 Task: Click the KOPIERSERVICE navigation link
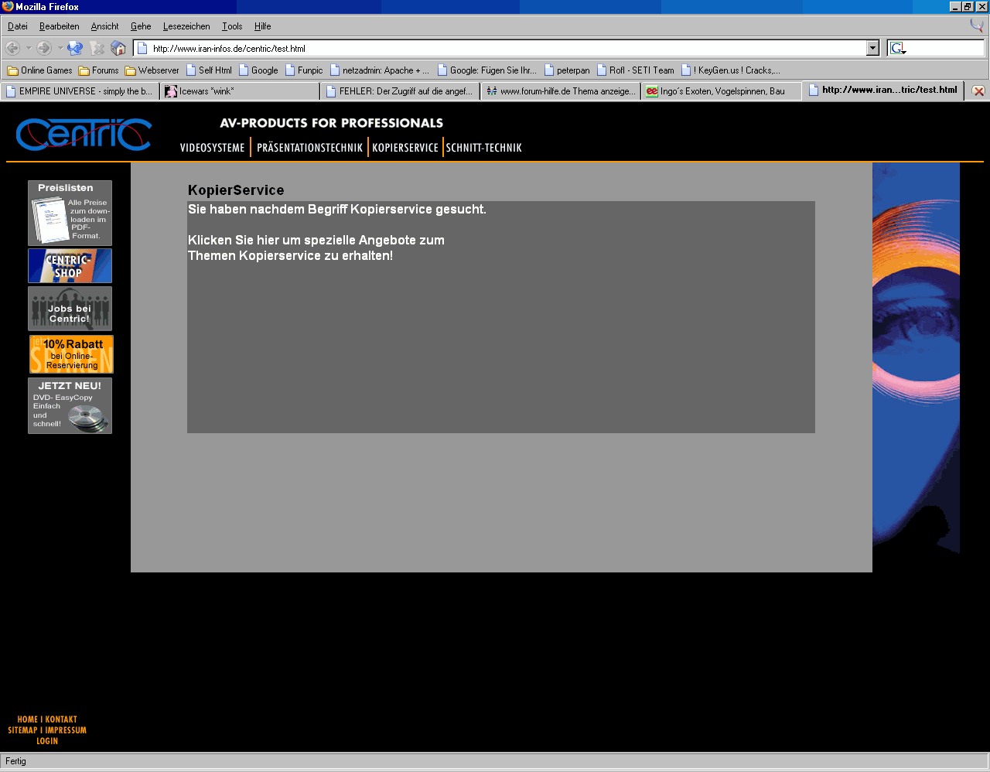pos(405,148)
